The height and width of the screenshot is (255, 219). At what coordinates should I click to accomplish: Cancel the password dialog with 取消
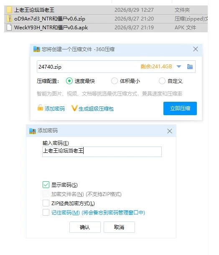119,227
